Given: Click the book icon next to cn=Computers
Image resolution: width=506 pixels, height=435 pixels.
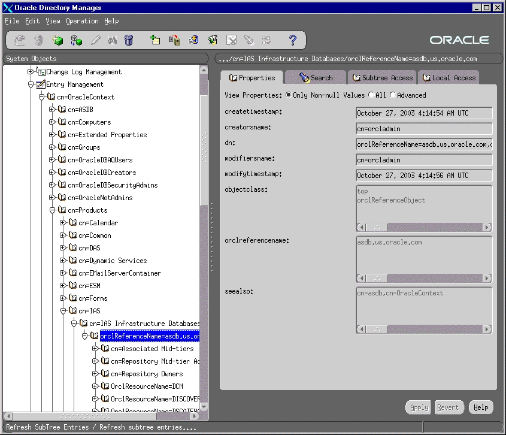Looking at the screenshot, I should [x=62, y=122].
